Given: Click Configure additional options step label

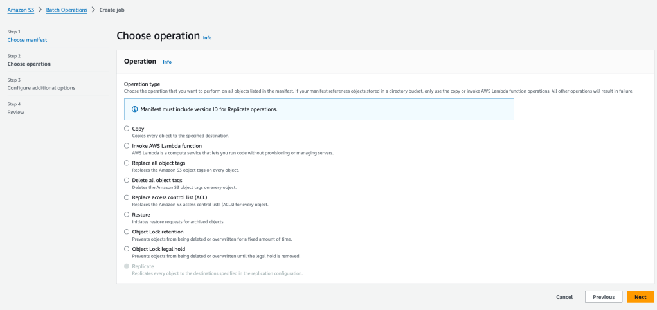Looking at the screenshot, I should point(41,88).
